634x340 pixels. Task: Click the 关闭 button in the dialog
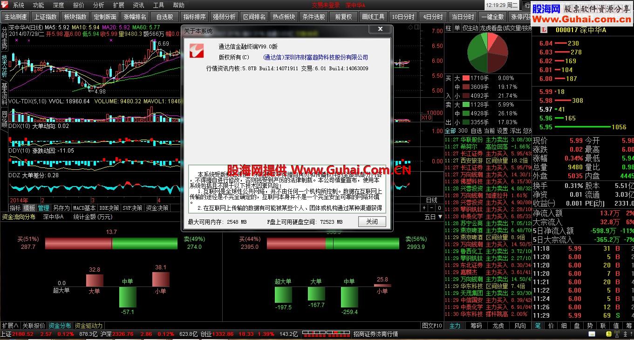point(372,221)
